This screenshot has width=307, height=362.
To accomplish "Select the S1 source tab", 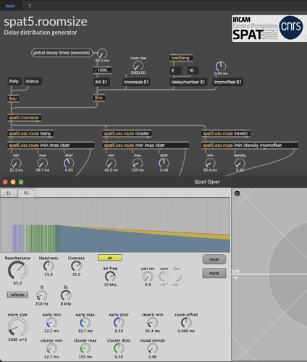I will tap(9, 193).
